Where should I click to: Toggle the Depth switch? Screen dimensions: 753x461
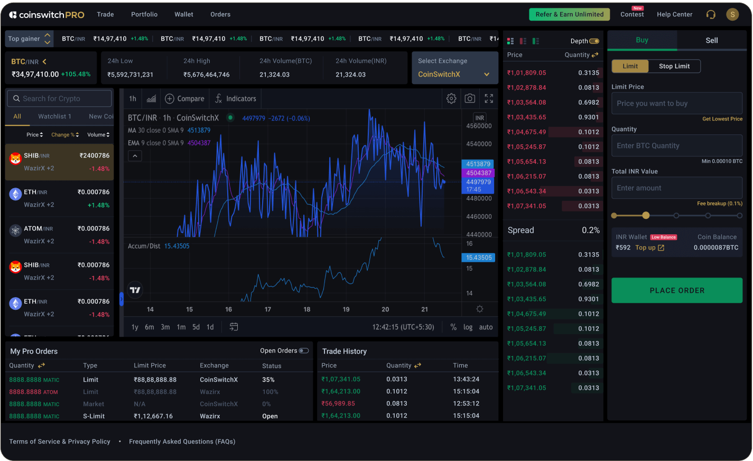pos(594,41)
